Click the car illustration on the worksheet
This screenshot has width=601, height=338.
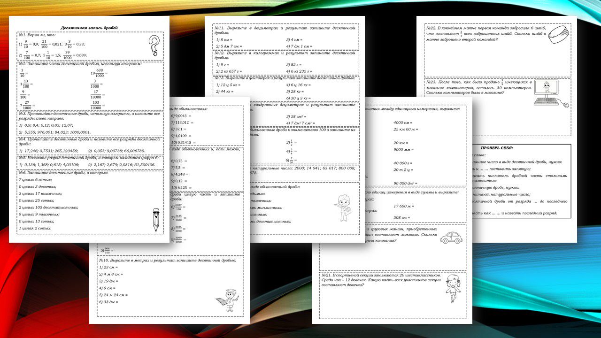coord(451,238)
